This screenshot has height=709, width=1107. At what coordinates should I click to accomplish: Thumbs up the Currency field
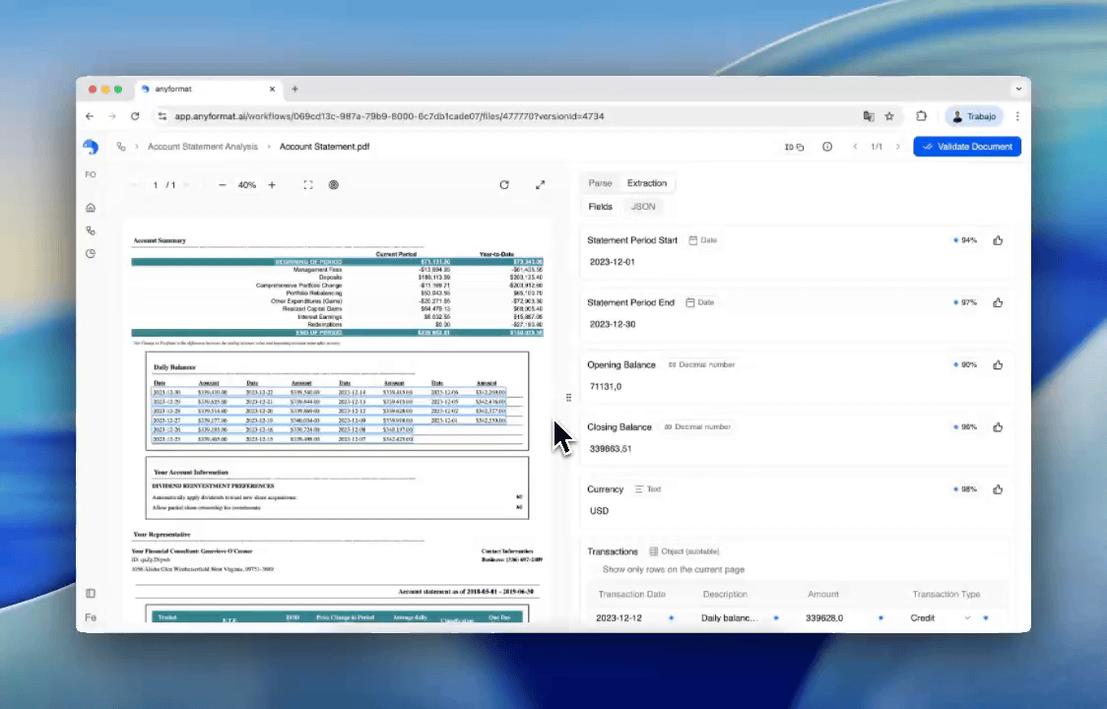click(998, 489)
